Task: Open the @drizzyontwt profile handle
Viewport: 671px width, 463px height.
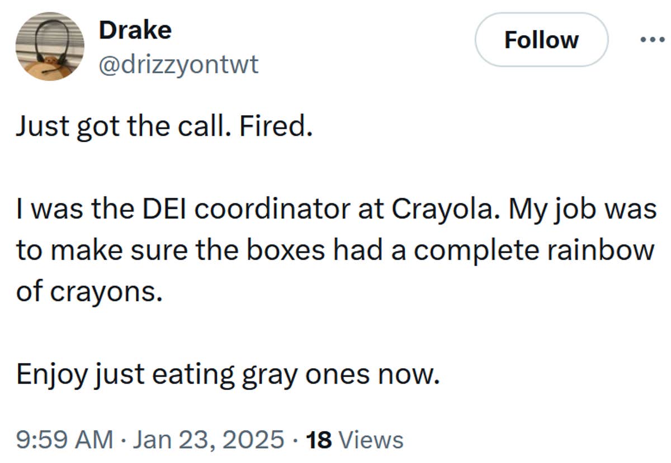Action: (x=178, y=64)
